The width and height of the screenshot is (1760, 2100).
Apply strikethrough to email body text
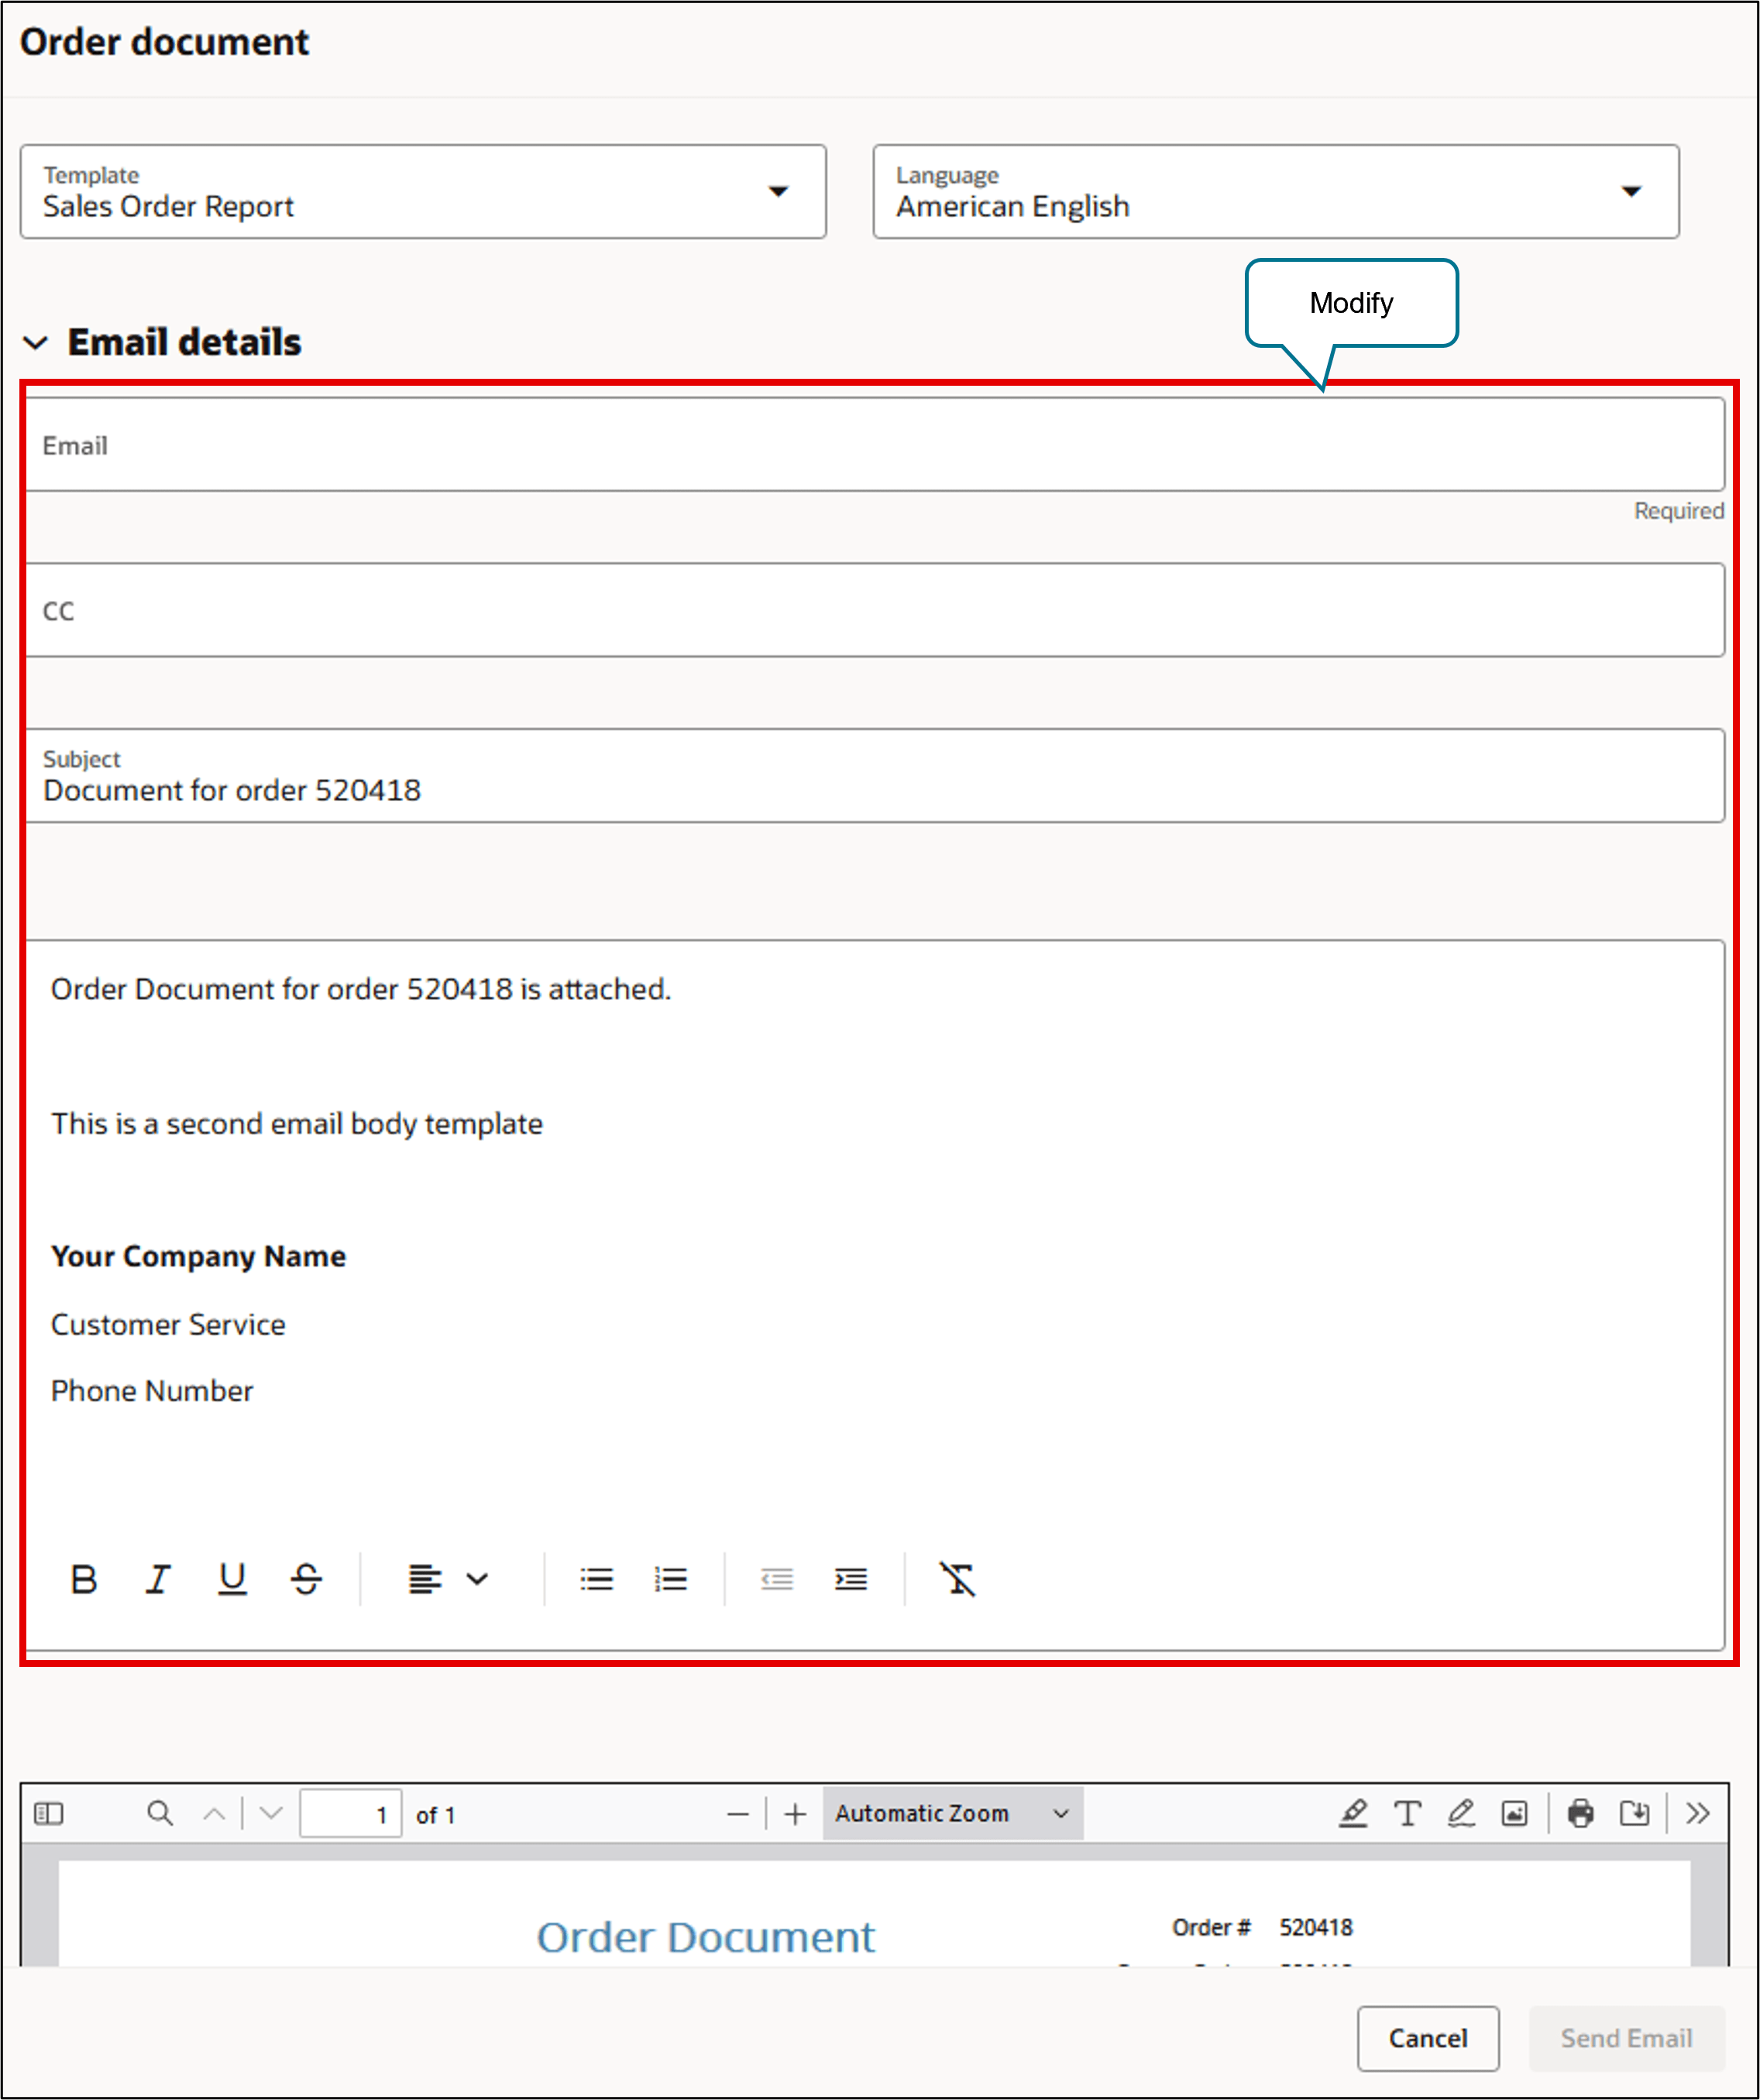[x=306, y=1579]
